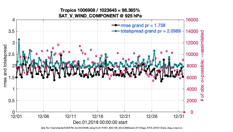The width and height of the screenshot is (233, 132).
Task: Click the red '# of obs' right axis label
Action: pos(201,66)
